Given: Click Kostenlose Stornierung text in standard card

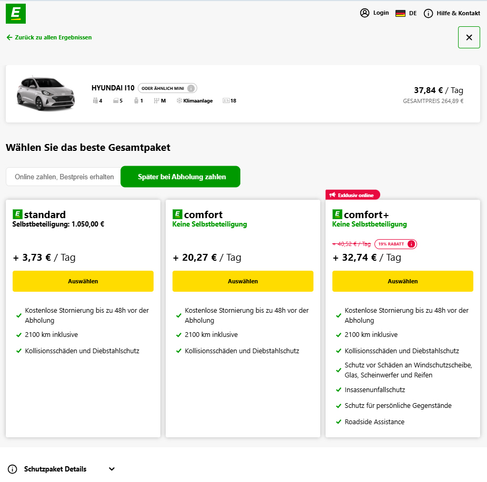Looking at the screenshot, I should pyautogui.click(x=87, y=315).
